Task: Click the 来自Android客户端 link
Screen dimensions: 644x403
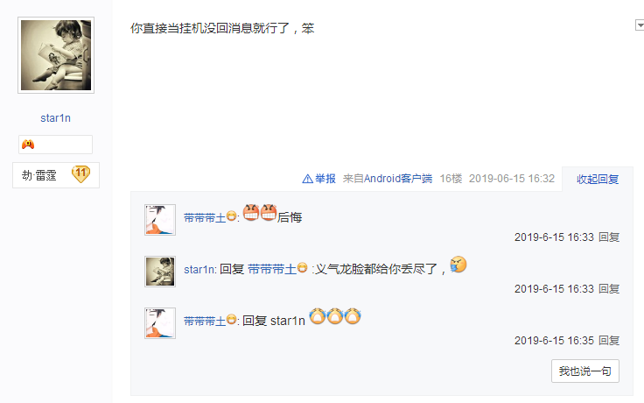Action: tap(388, 179)
